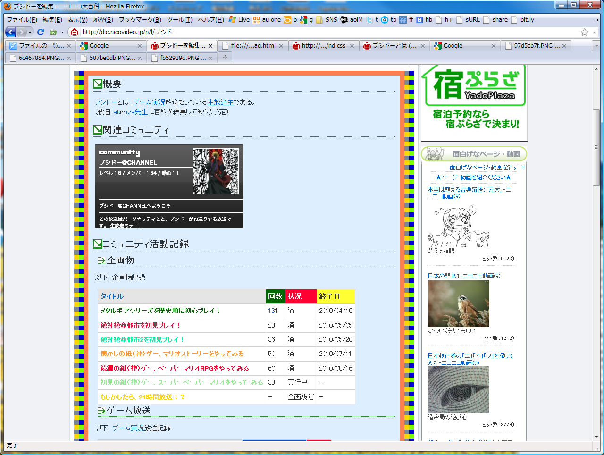The image size is (604, 455).
Task: Click the community thumbnail image
Action: point(216,171)
